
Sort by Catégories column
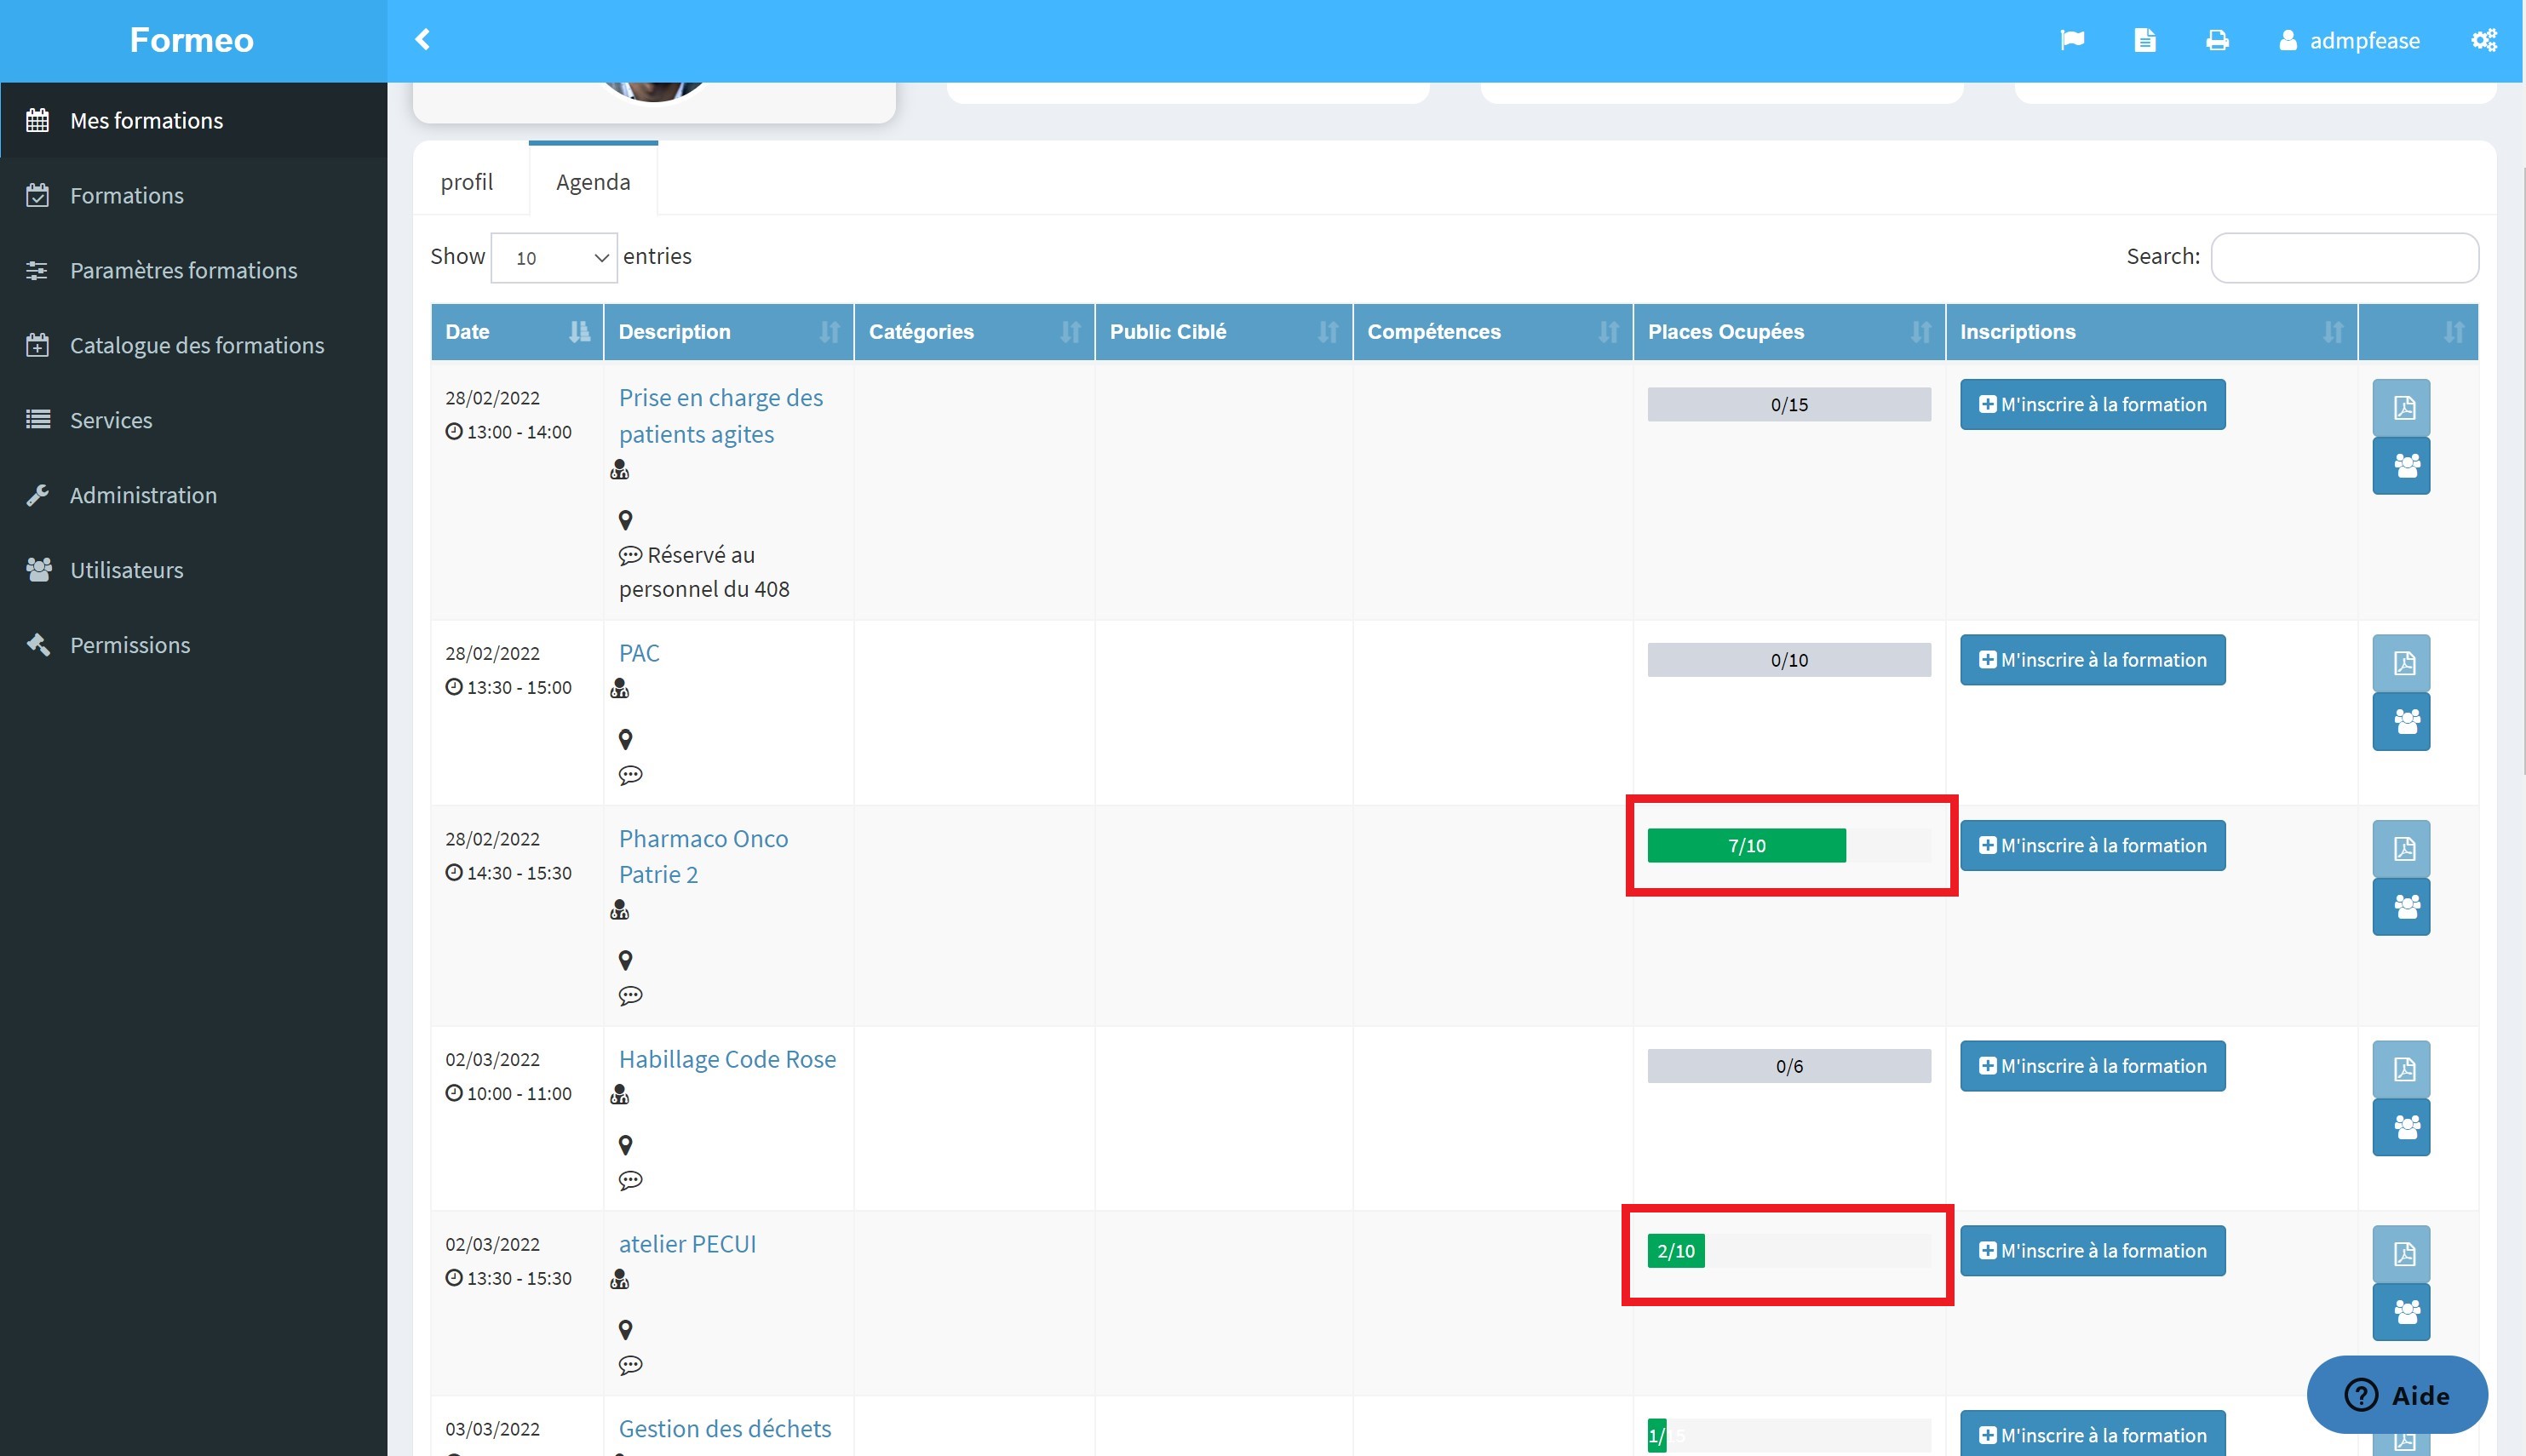point(975,332)
